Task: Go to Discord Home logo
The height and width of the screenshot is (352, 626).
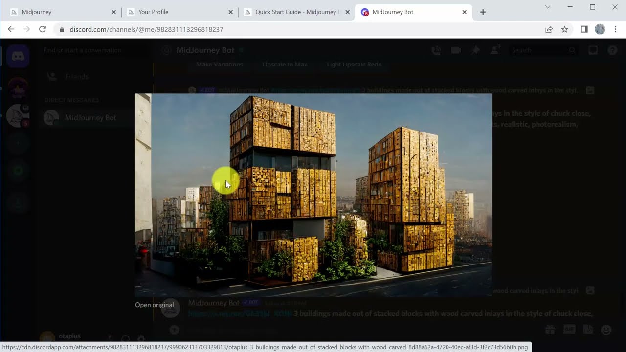Action: click(x=18, y=56)
